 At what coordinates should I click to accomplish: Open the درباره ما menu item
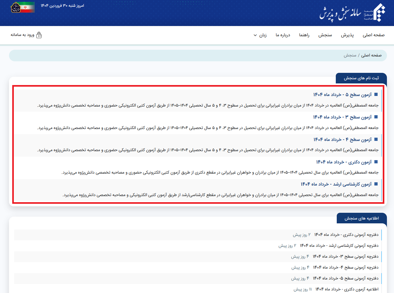click(x=283, y=35)
